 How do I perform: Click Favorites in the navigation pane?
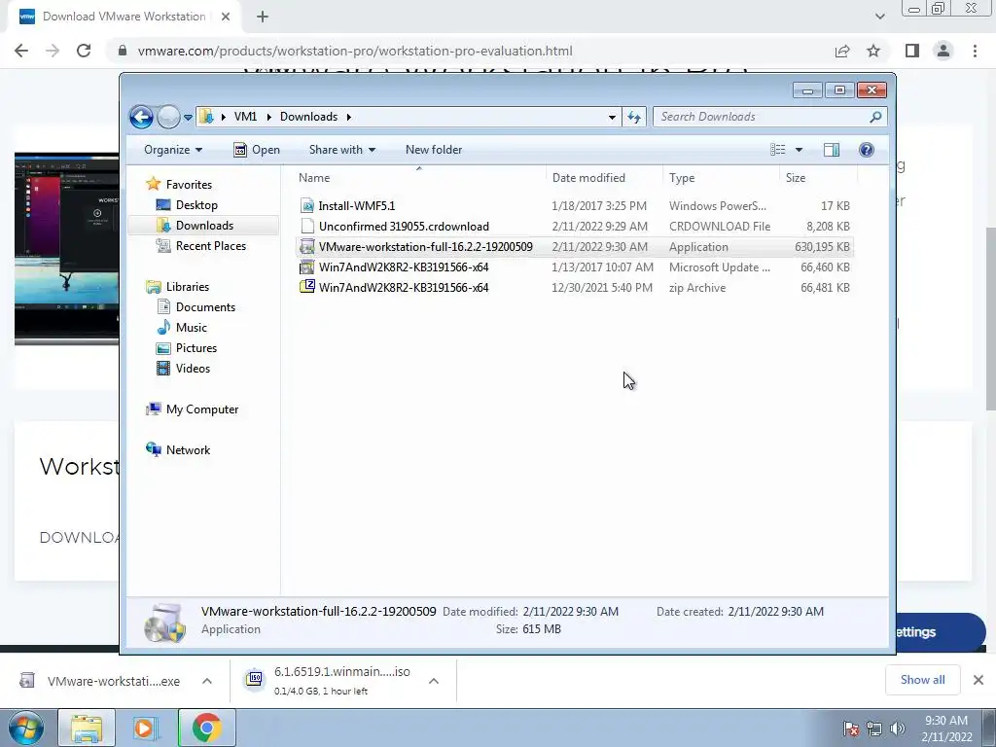[189, 185]
